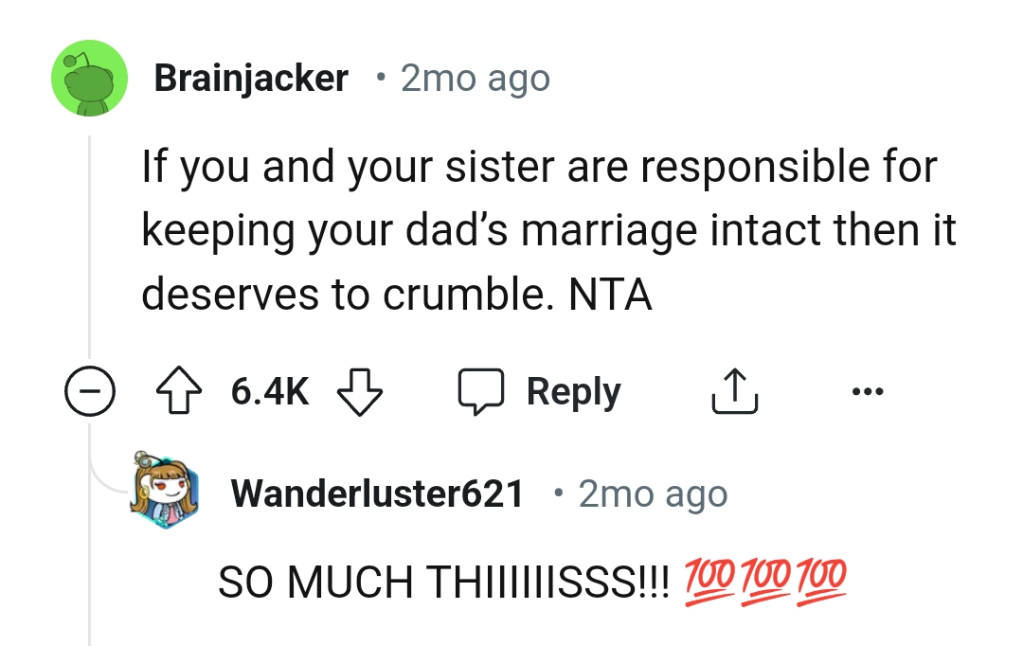Open Brainjacker's profile
The image size is (1023, 646).
pyautogui.click(x=252, y=78)
